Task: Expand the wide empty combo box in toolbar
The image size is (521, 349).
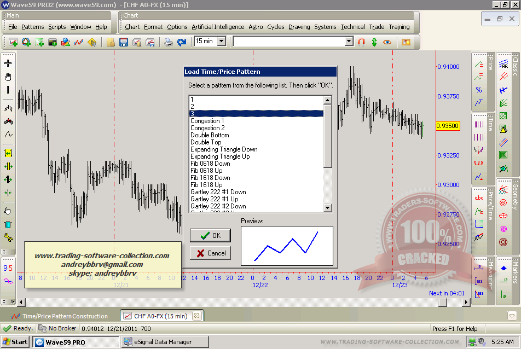Action: coord(349,41)
